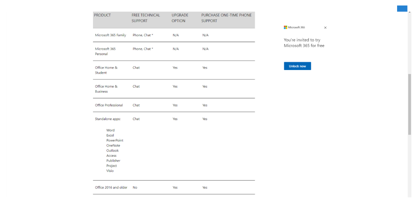Select phone support Yes in Office Home & Business row
The width and height of the screenshot is (418, 209).
(x=205, y=86)
